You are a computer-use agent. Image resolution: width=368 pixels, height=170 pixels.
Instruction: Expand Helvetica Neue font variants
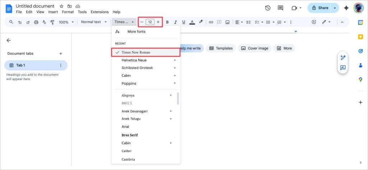(175, 60)
